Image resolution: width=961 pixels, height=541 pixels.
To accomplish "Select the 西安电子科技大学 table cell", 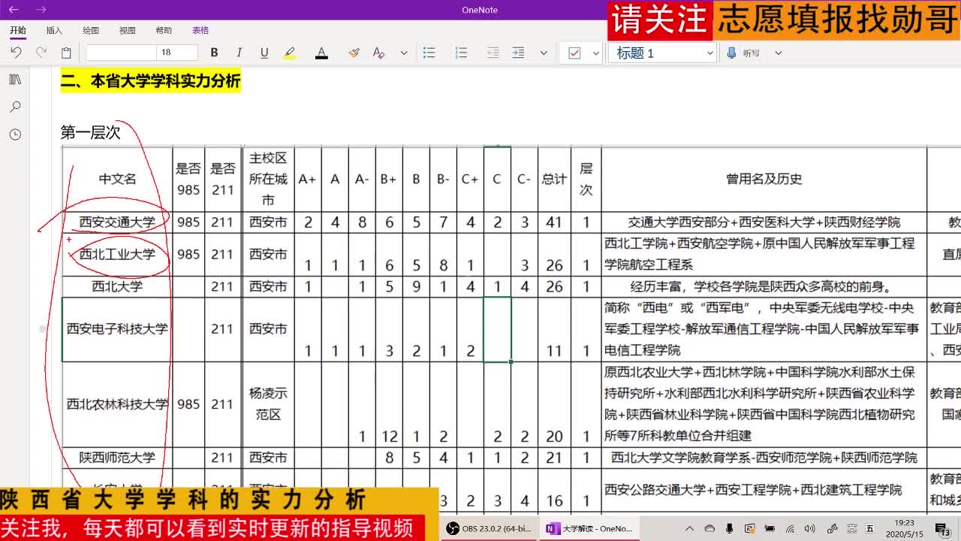I will click(117, 329).
